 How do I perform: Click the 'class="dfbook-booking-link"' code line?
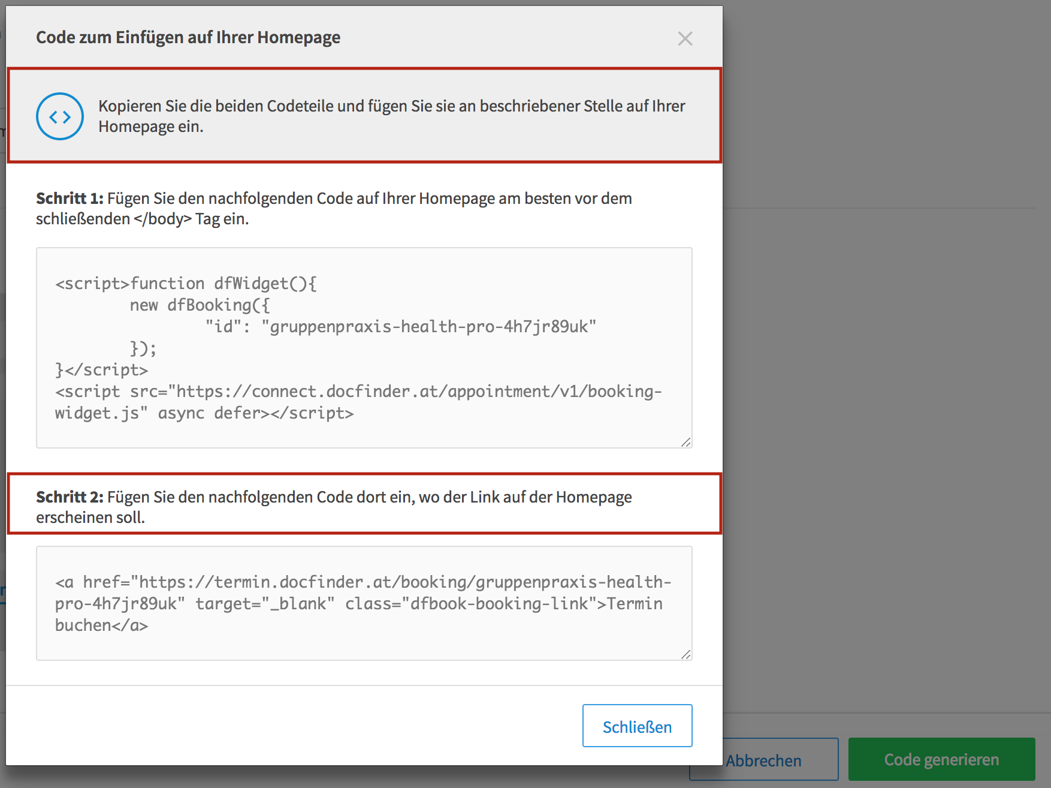[x=359, y=603]
